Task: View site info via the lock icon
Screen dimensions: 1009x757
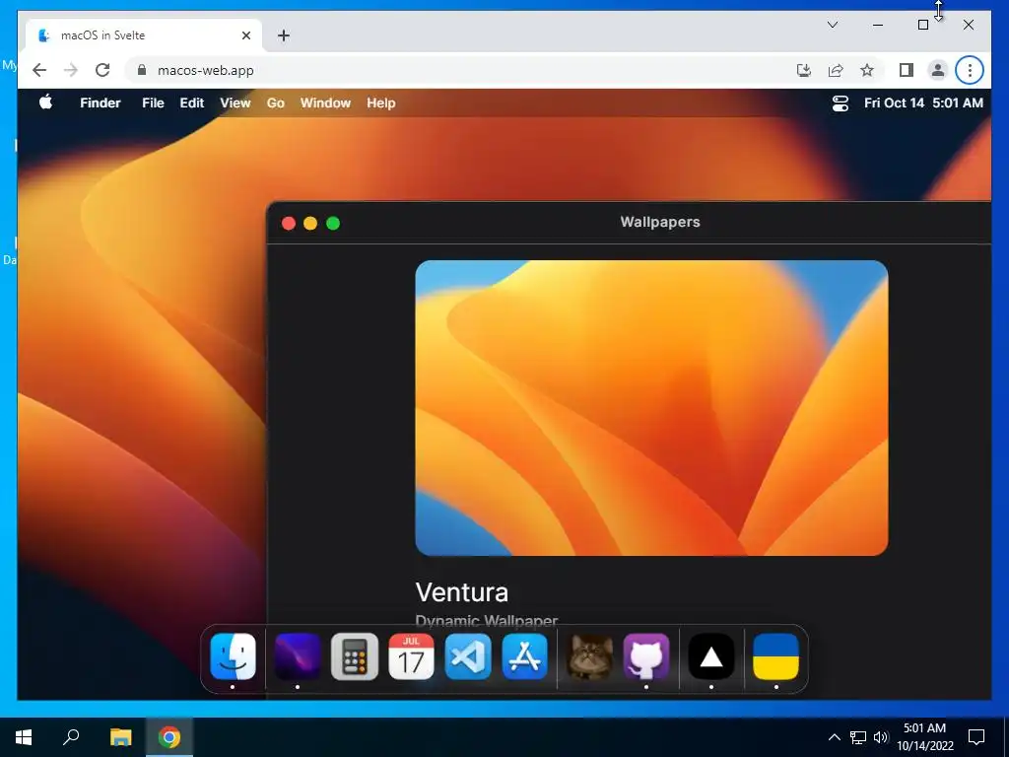Action: (142, 70)
